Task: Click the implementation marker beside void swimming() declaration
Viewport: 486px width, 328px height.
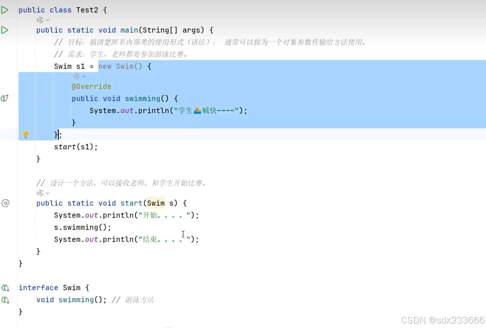Action: (5, 300)
